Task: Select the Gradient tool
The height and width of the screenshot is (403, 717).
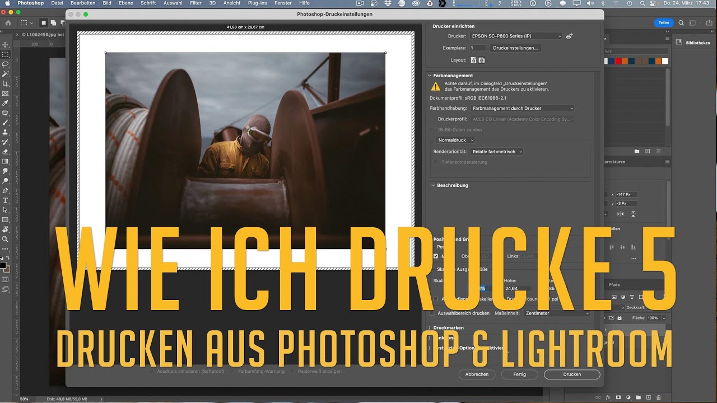Action: tap(6, 161)
